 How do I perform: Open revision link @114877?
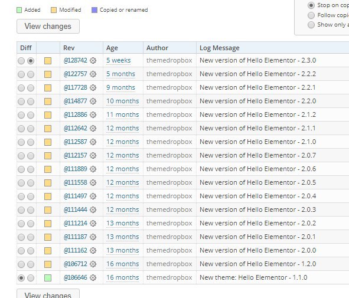(76, 101)
